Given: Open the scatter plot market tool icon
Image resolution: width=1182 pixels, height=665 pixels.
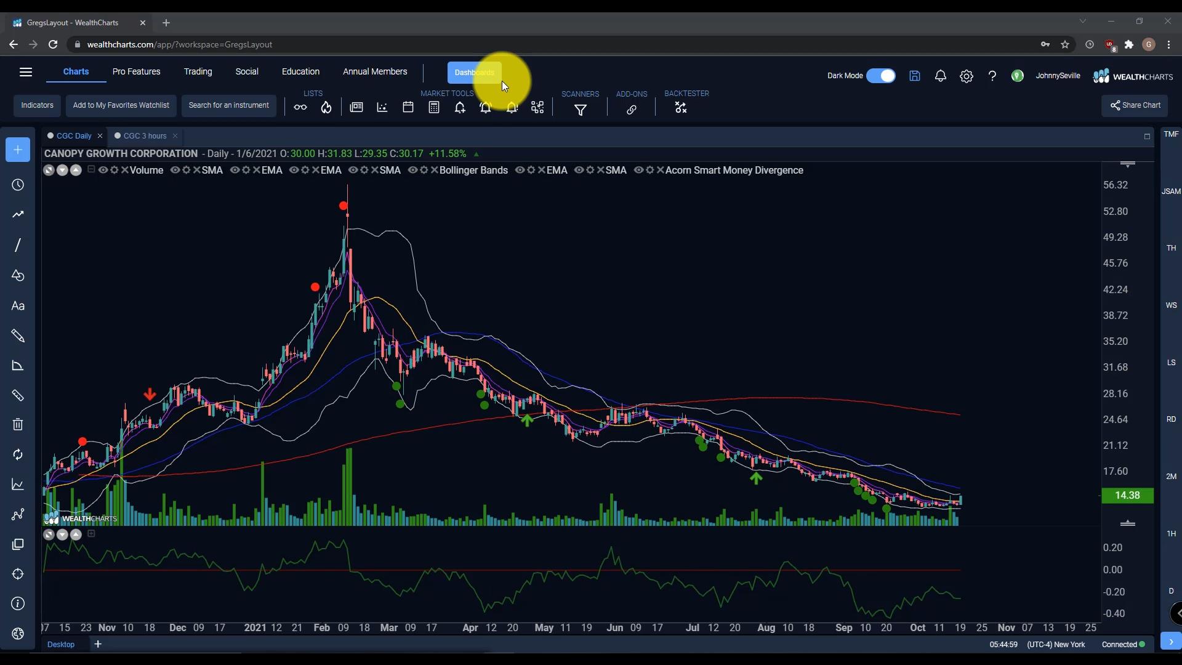Looking at the screenshot, I should click(382, 107).
